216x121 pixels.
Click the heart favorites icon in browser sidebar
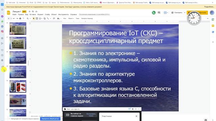[2, 50]
